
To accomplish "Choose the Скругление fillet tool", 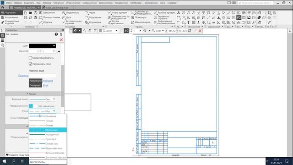I will [93, 17].
